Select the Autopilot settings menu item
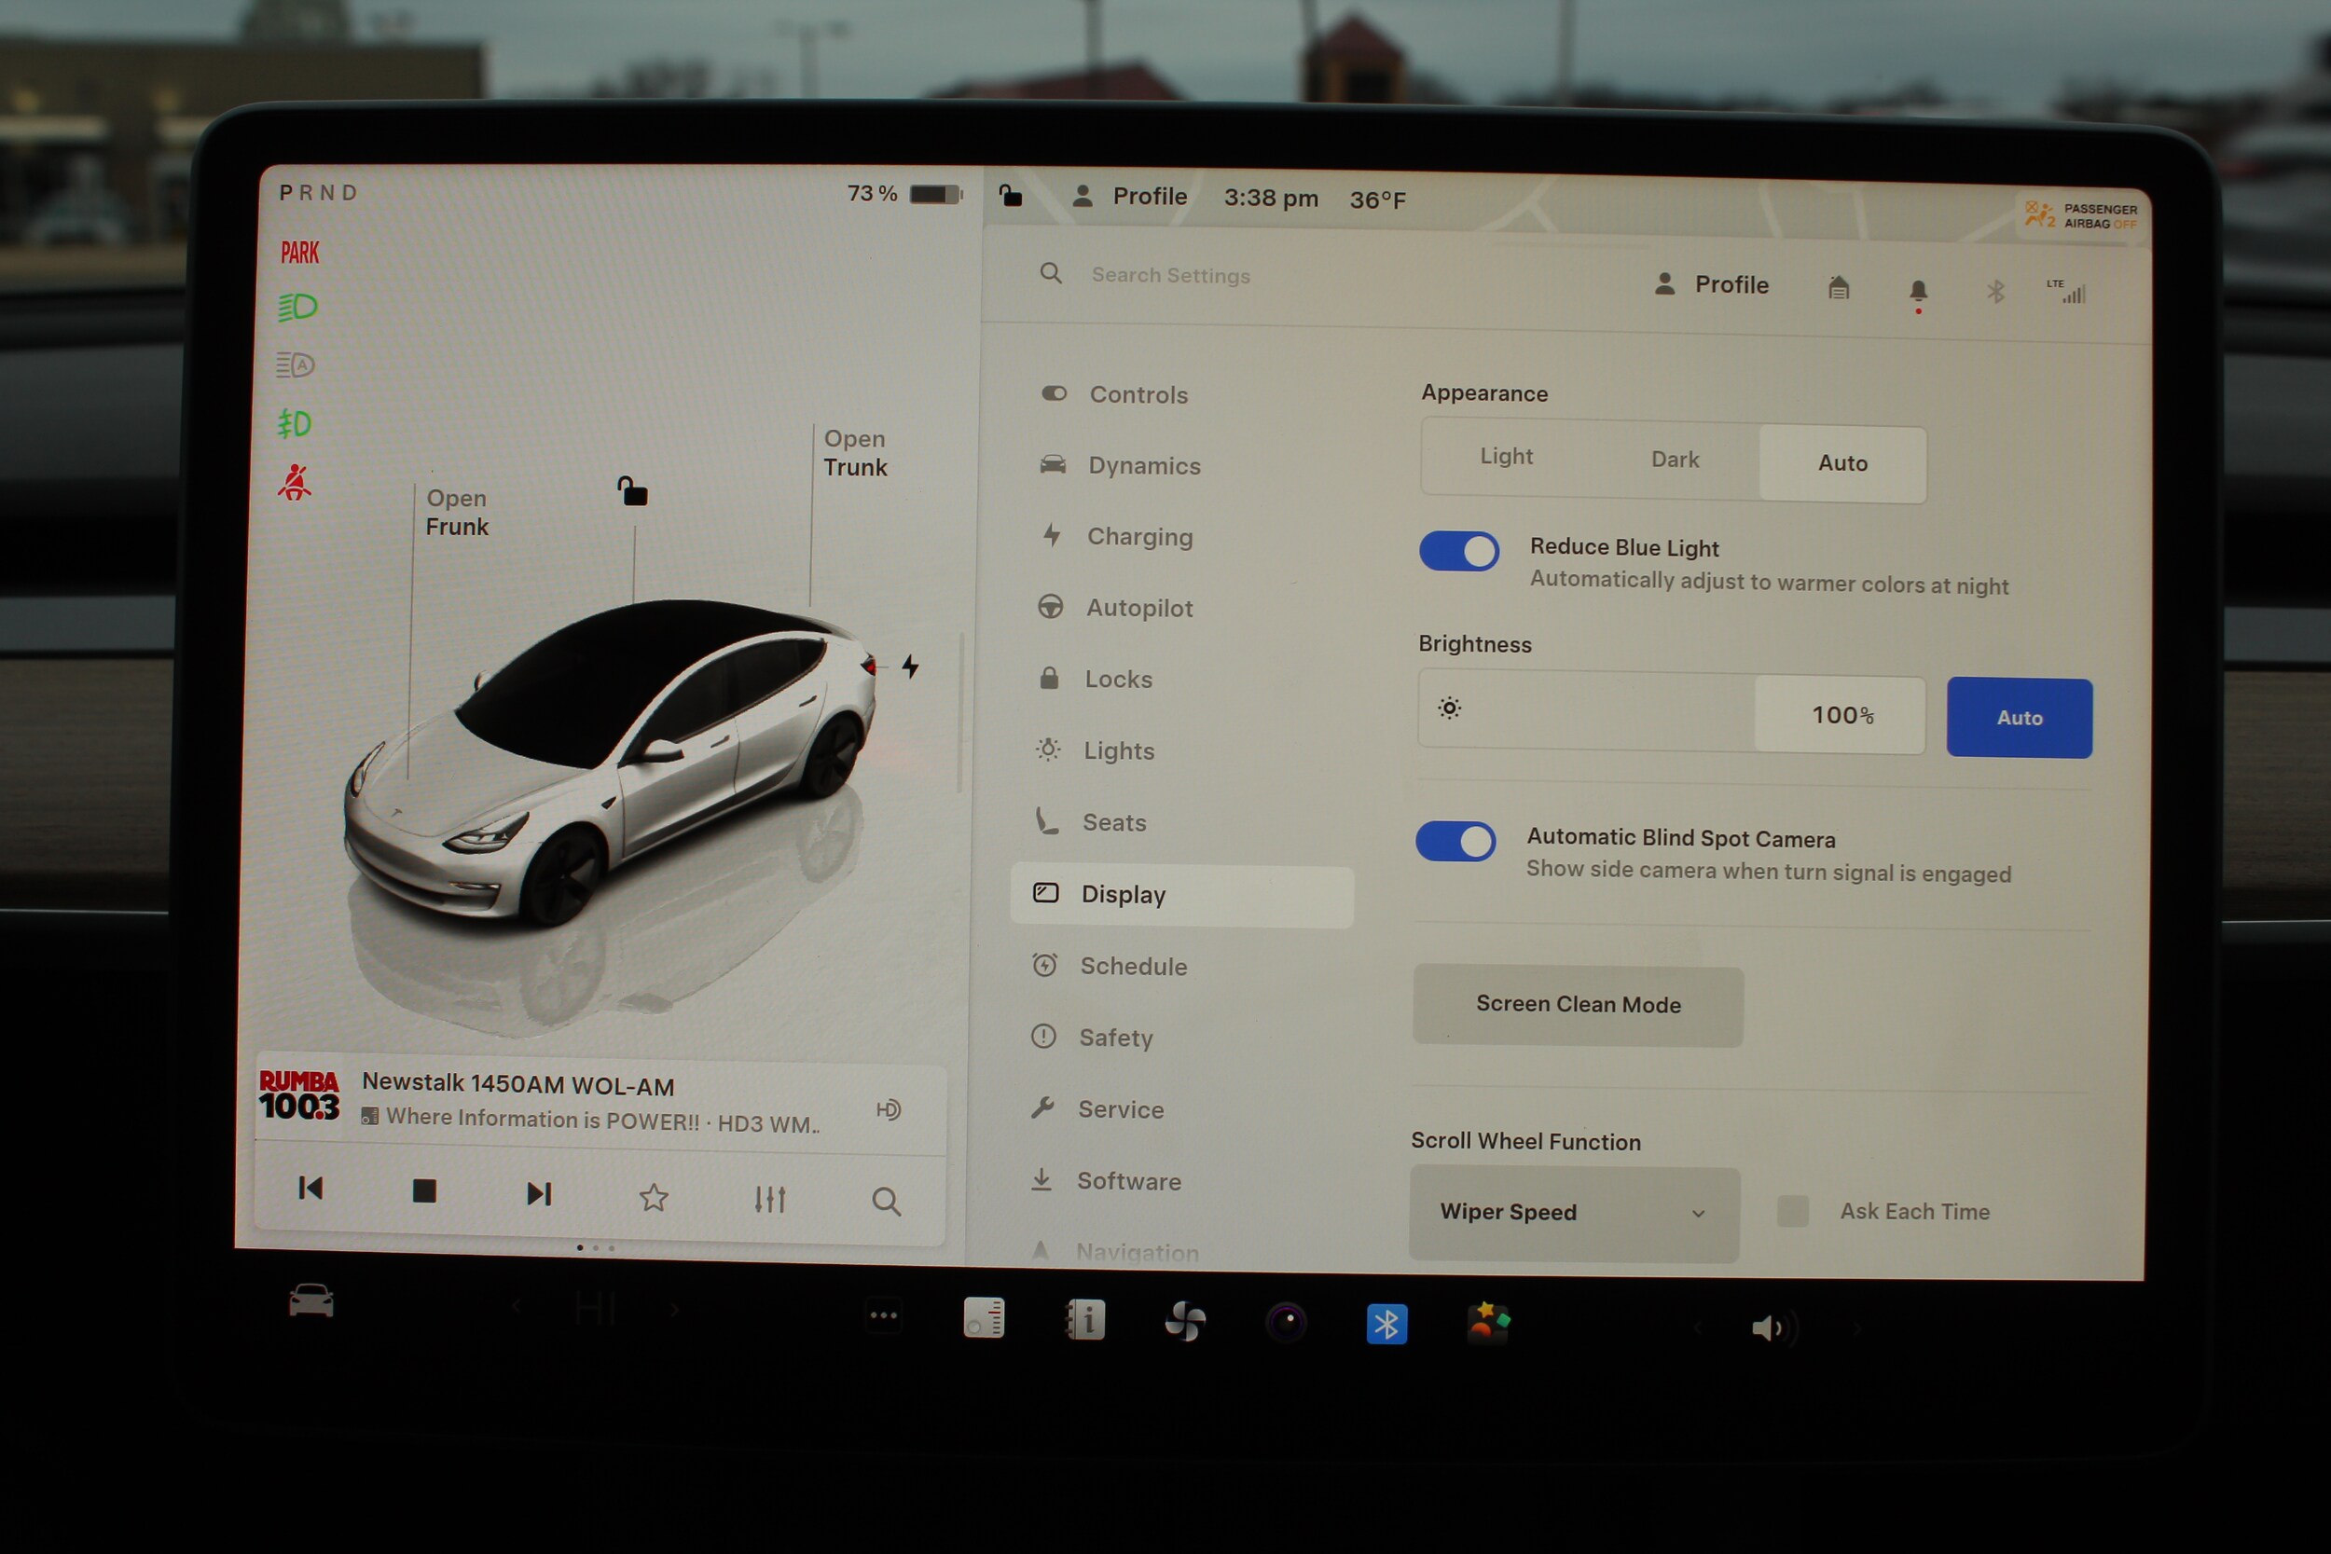Viewport: 2331px width, 1554px height. (x=1138, y=608)
